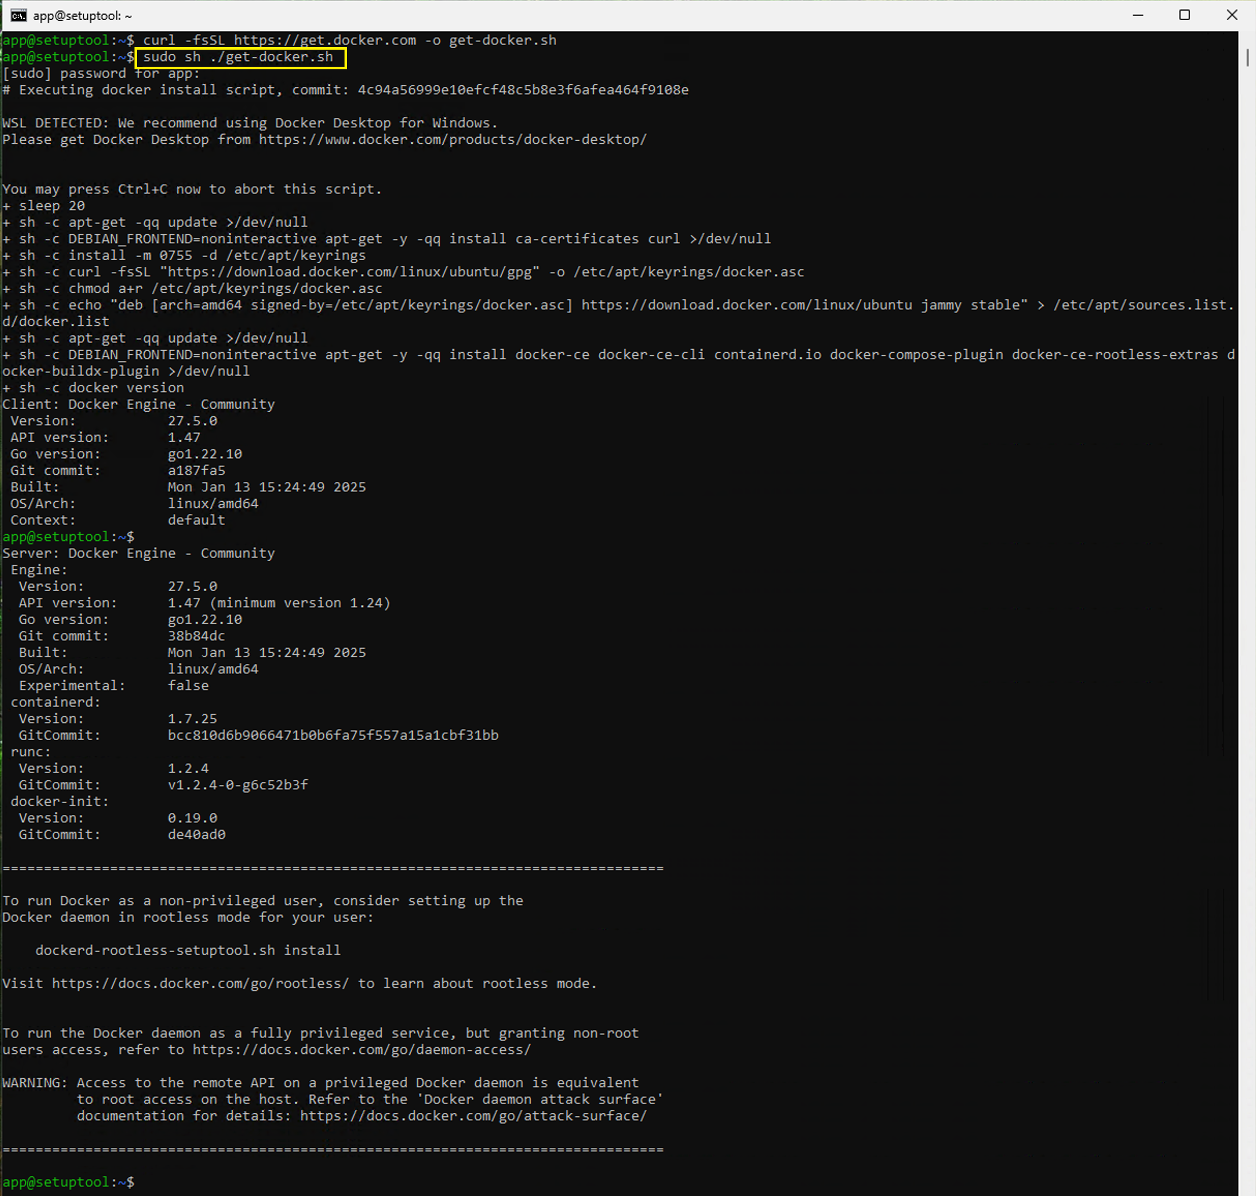
Task: Click the vertical scrollbar thumb
Action: pyautogui.click(x=1247, y=57)
